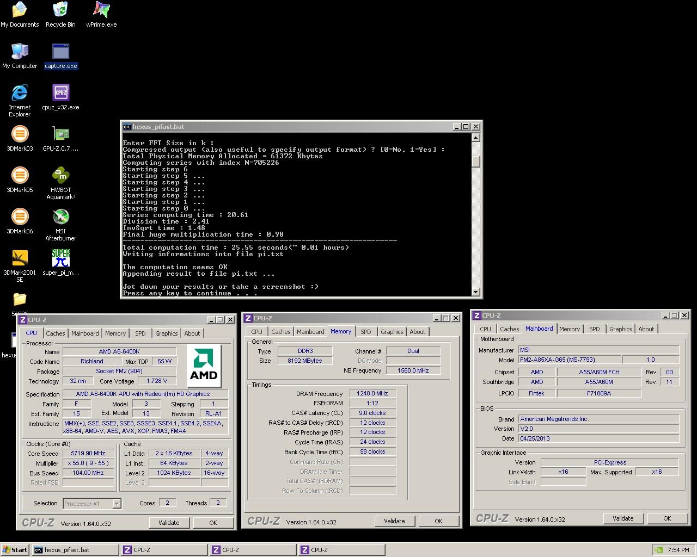Click hexus_pifast.bat taskbar button

click(x=75, y=550)
